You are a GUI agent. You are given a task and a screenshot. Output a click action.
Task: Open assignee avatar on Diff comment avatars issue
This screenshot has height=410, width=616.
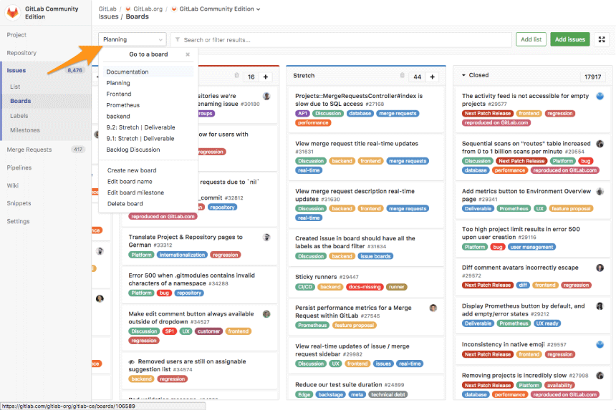coord(600,268)
